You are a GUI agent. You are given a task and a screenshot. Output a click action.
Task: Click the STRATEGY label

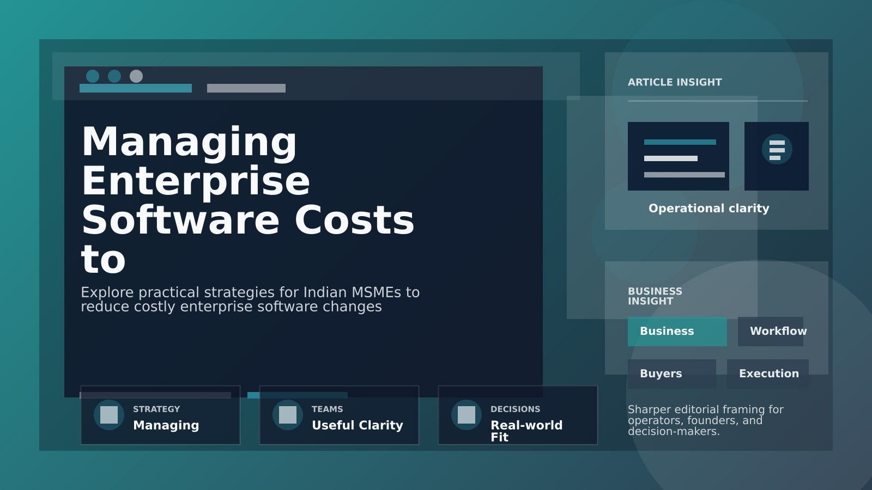(156, 409)
